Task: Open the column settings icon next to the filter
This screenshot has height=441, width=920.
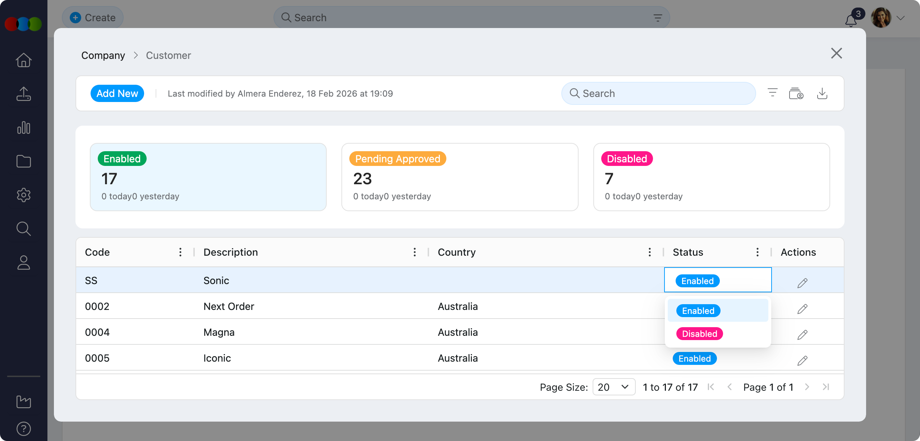Action: (x=796, y=93)
